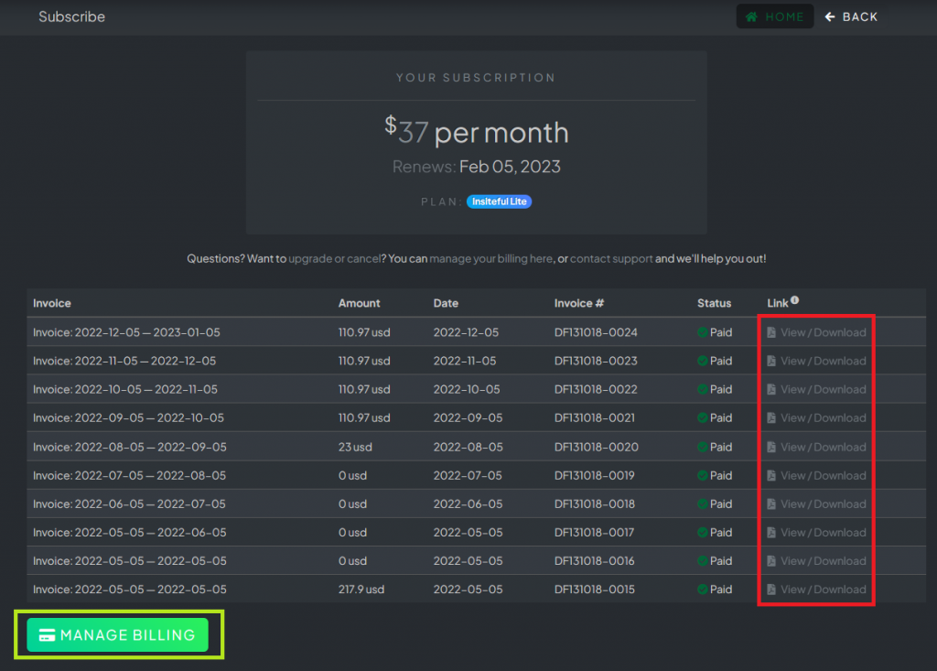
Task: Click the Insiteful Lite plan badge
Action: 499,201
